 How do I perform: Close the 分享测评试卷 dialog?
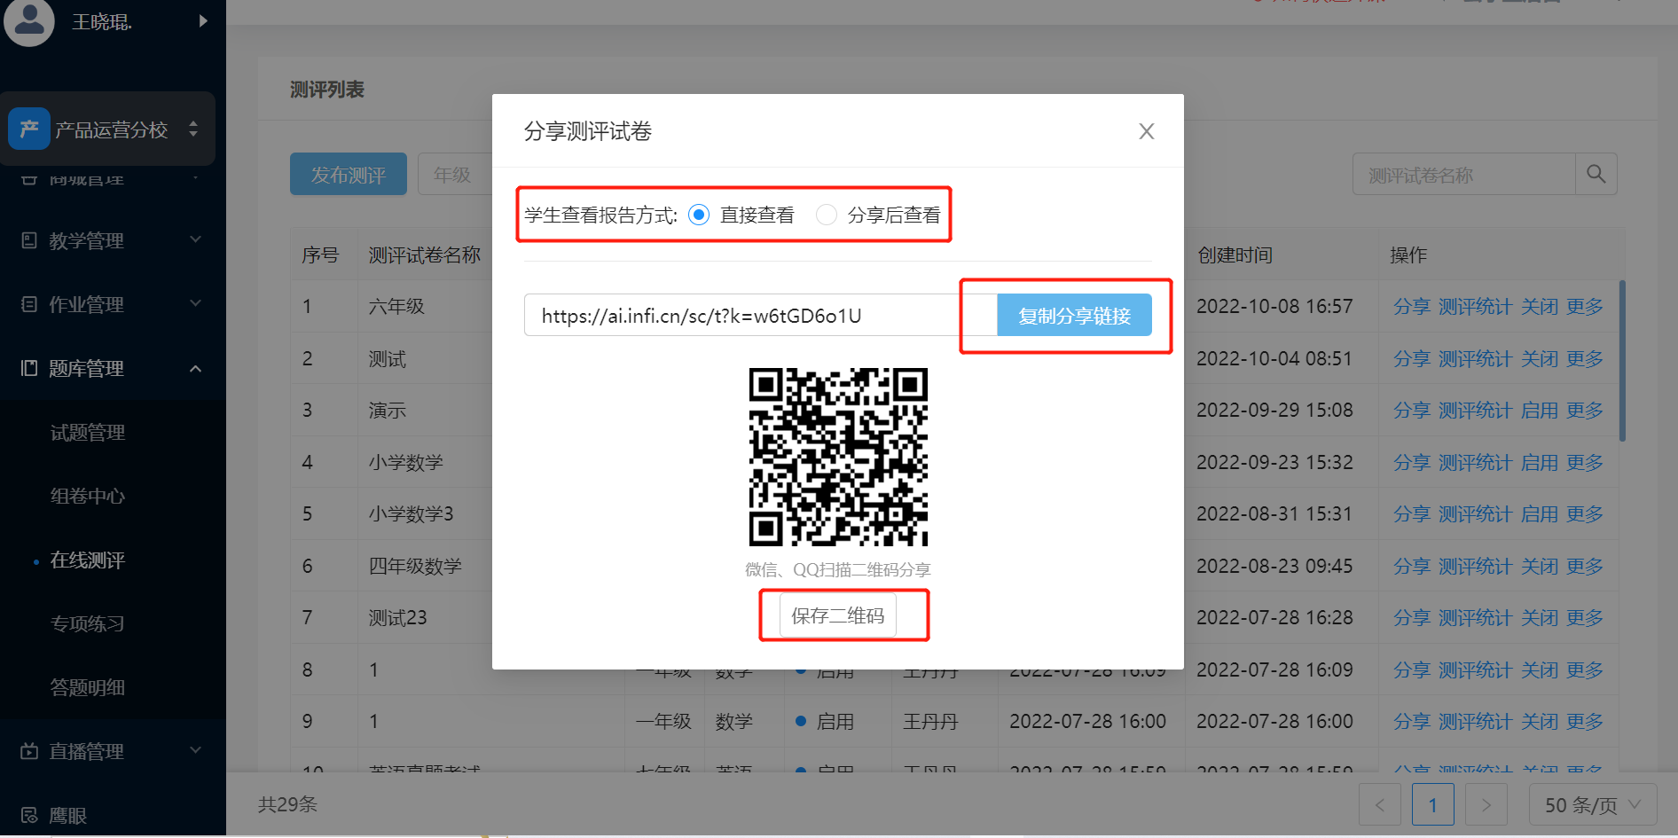tap(1146, 131)
